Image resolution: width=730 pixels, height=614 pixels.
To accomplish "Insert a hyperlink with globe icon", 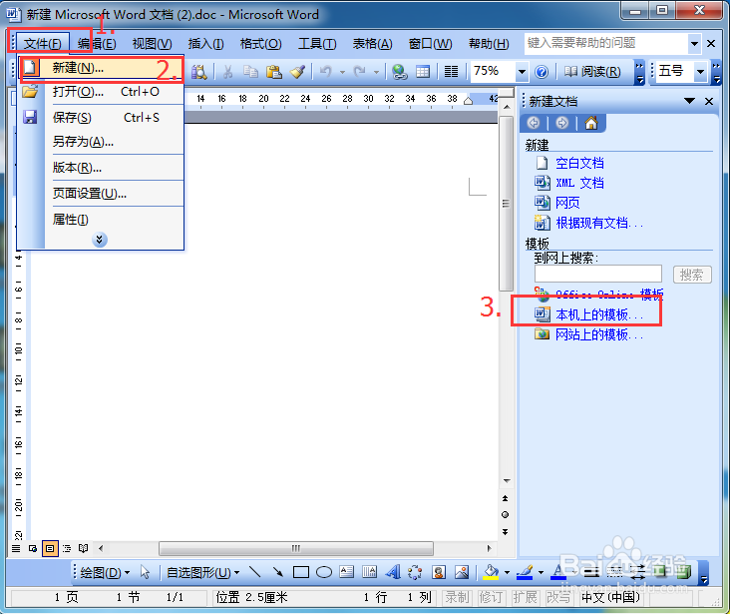I will [400, 71].
